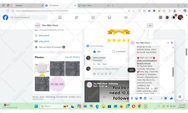Like Emma Christen's 'interested' comment
The height and width of the screenshot is (113, 188).
coord(99,64)
